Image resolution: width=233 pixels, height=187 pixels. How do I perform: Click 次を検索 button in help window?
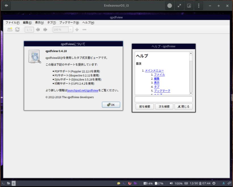164,106
